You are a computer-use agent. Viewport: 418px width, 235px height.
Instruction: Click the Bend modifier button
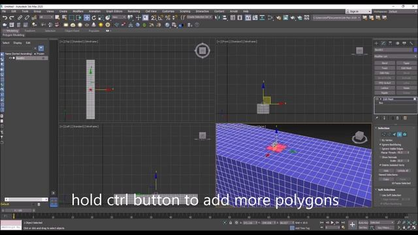coord(385,63)
